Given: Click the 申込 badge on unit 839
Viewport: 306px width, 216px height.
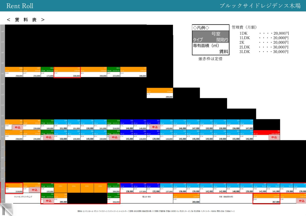Looking at the screenshot, I should [x=49, y=138].
